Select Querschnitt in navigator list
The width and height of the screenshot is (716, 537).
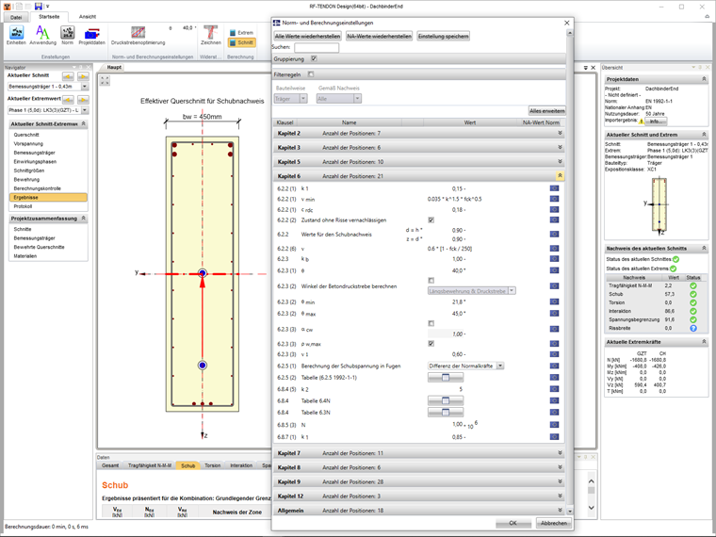click(x=26, y=135)
